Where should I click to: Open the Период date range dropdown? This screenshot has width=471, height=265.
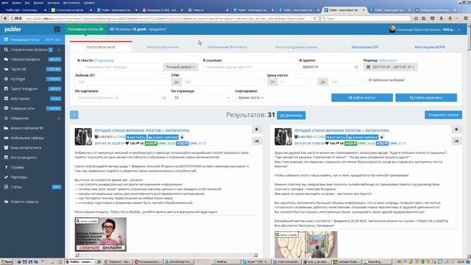click(x=391, y=67)
